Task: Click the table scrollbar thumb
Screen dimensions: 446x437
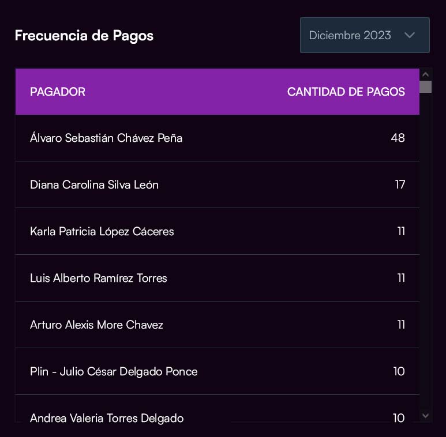Action: pos(426,87)
